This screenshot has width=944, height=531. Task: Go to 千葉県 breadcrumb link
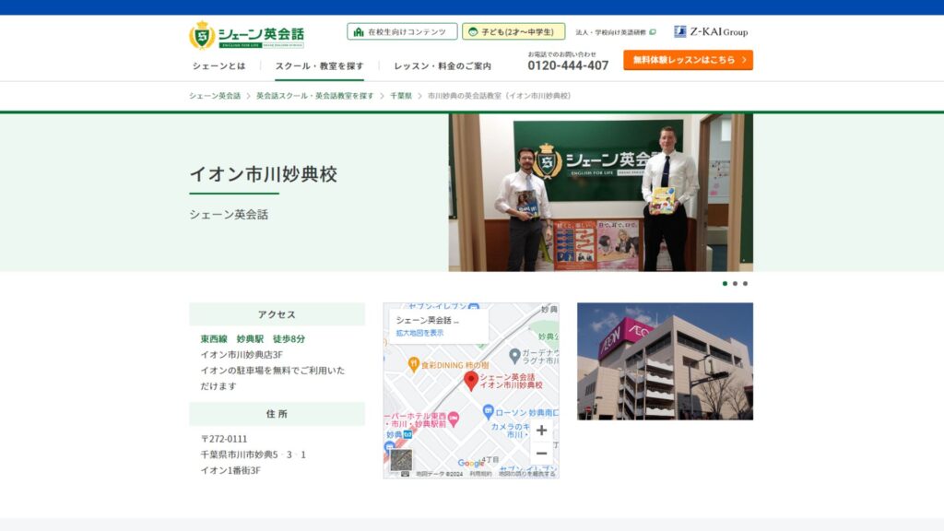(x=401, y=96)
